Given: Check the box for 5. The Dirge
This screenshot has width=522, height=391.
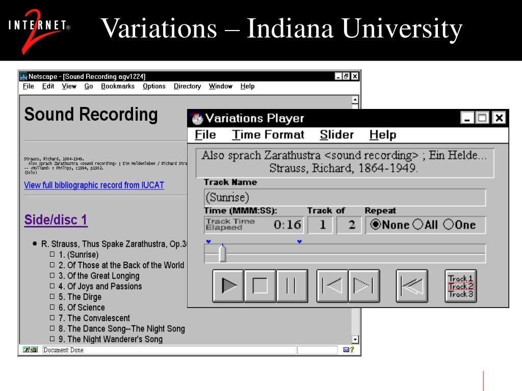Looking at the screenshot, I should (53, 297).
